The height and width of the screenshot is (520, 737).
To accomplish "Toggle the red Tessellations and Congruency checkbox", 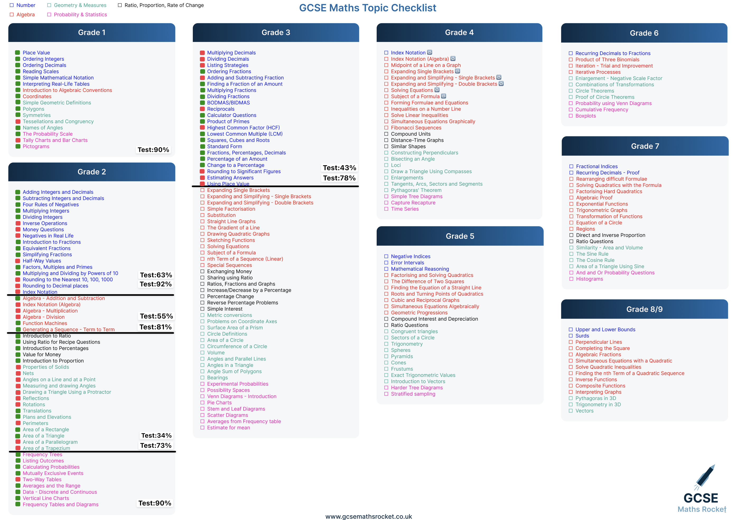I will coord(18,121).
